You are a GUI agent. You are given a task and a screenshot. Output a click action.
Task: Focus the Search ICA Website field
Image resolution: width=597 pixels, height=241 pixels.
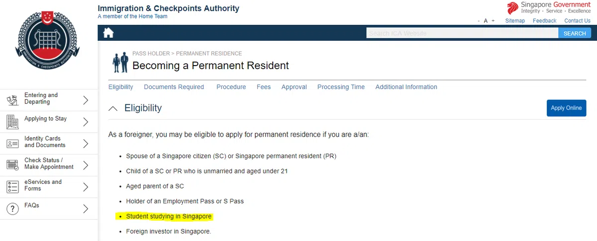(462, 33)
